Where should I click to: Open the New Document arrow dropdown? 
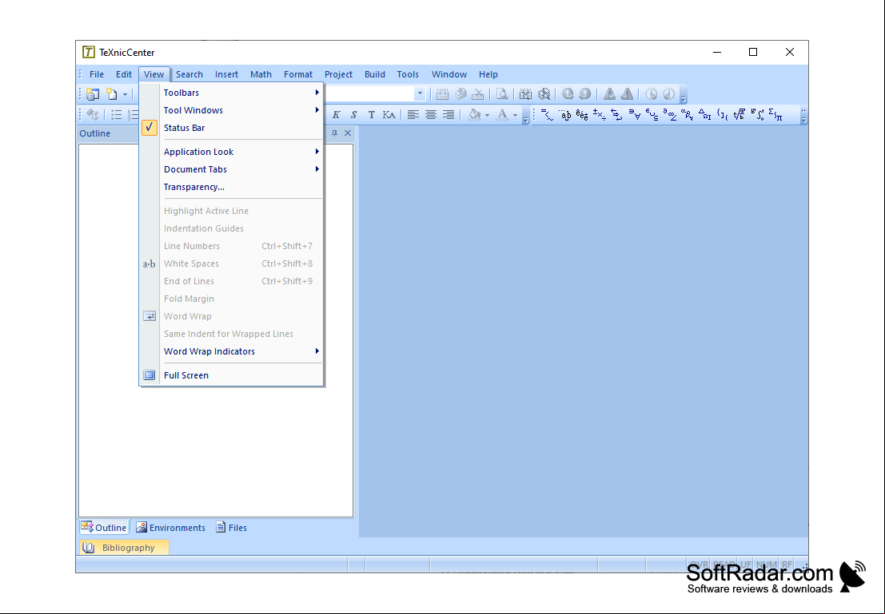[x=125, y=94]
